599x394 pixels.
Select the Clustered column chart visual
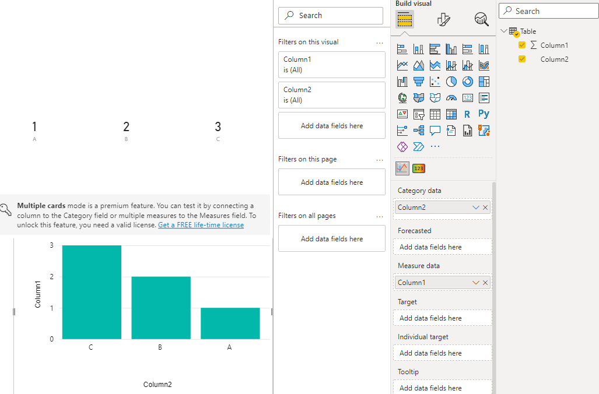click(x=451, y=49)
